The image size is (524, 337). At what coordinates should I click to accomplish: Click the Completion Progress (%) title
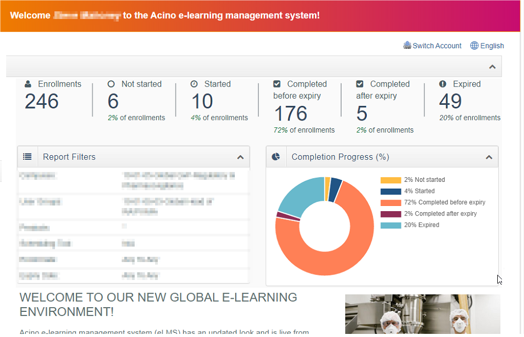pos(340,157)
